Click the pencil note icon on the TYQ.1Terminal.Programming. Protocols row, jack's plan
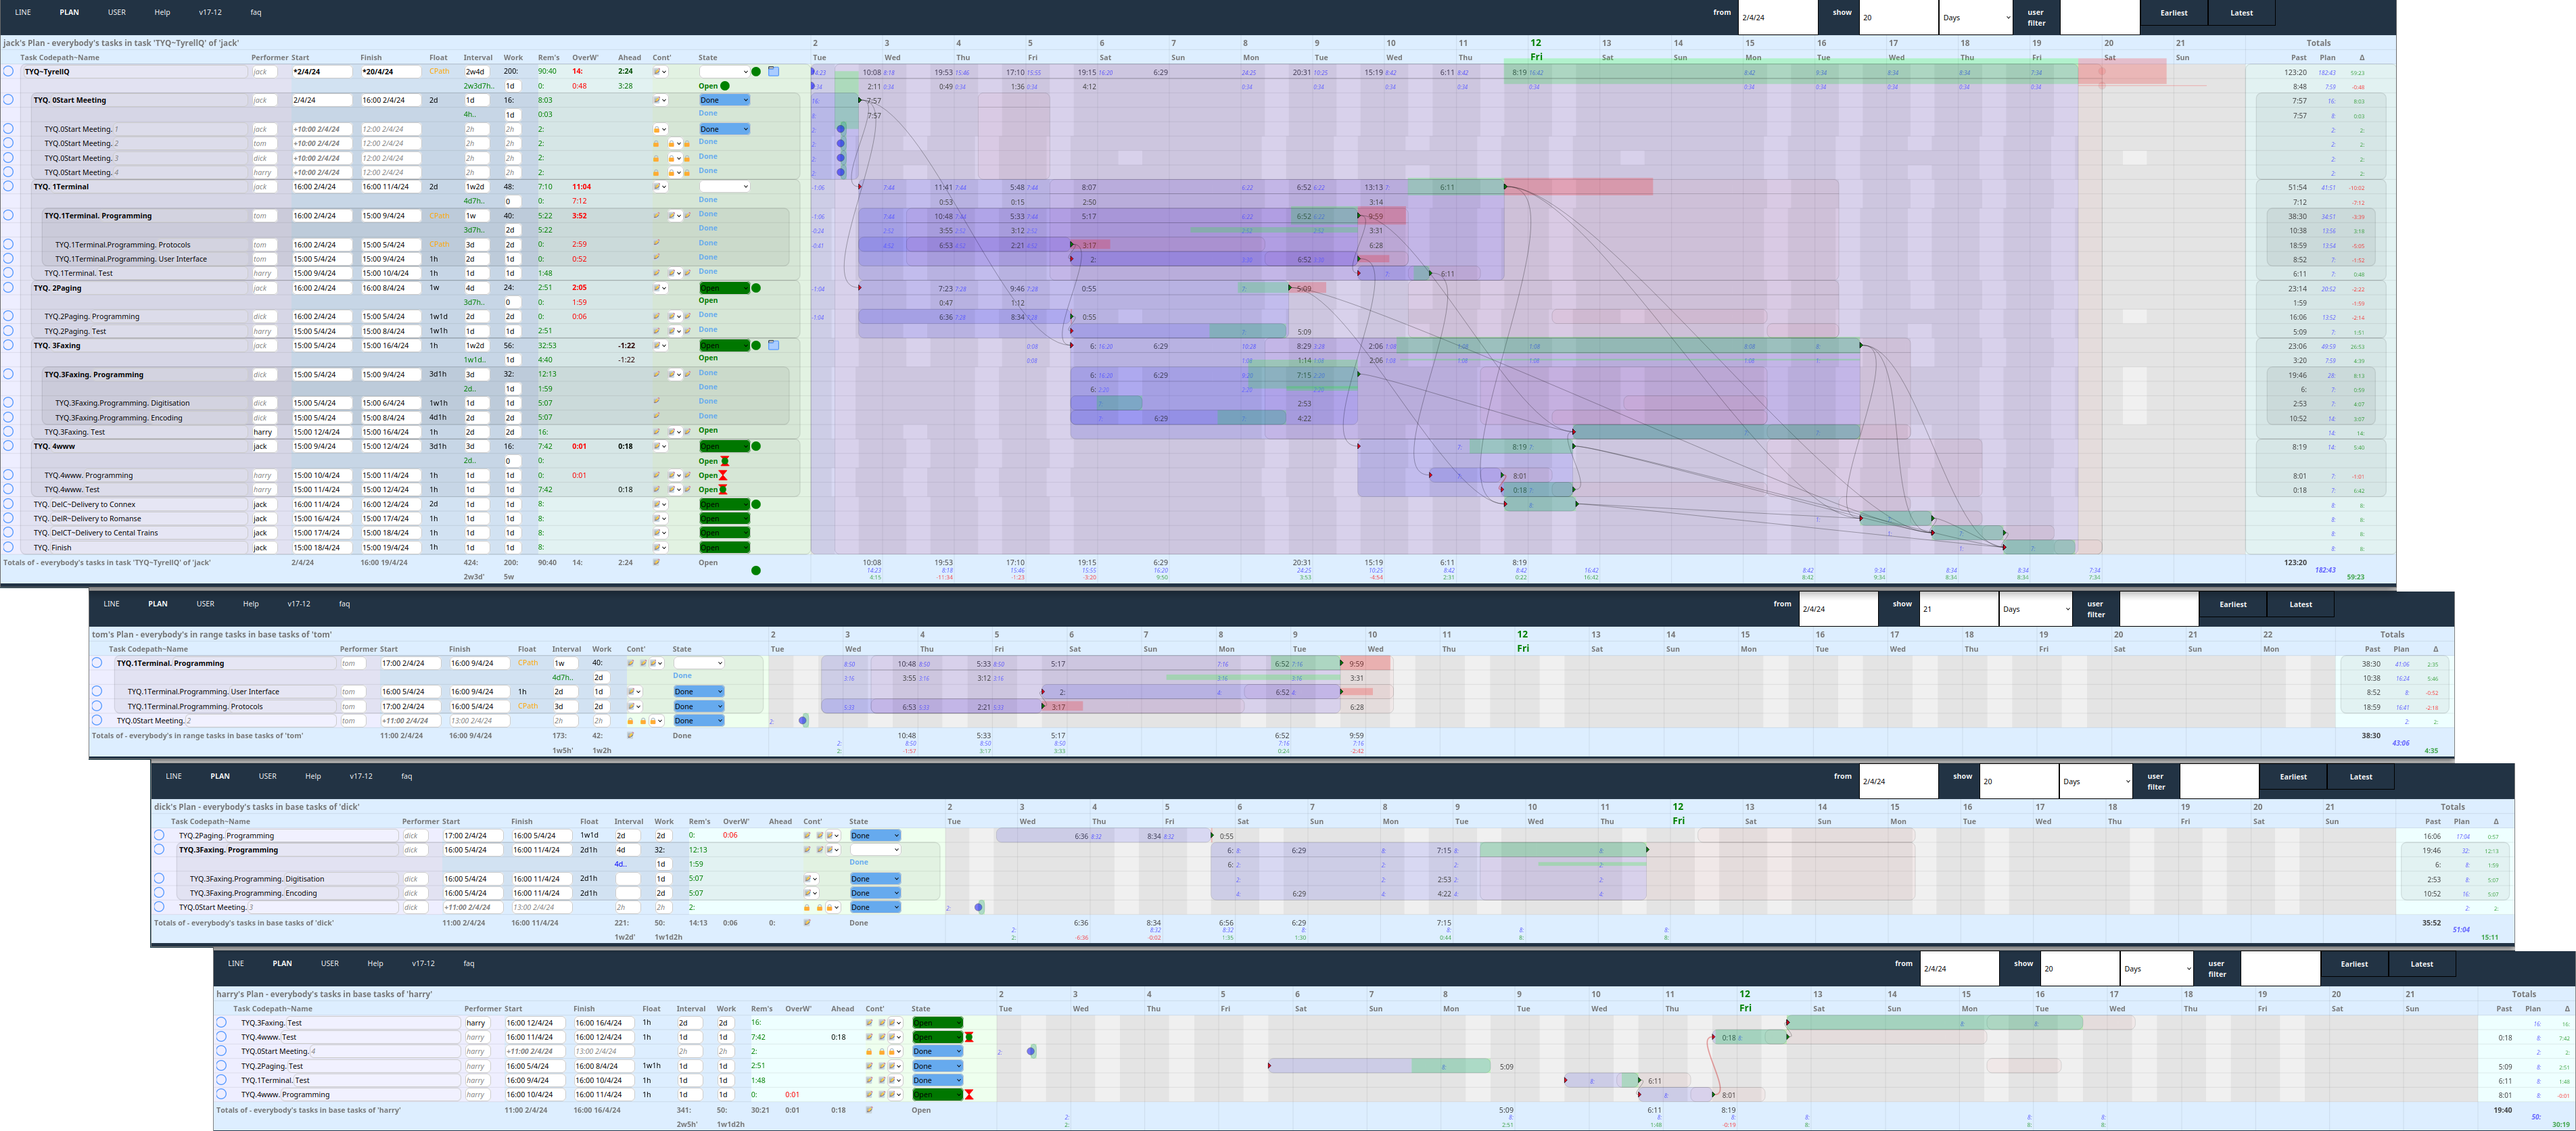This screenshot has width=2576, height=1131. point(657,243)
